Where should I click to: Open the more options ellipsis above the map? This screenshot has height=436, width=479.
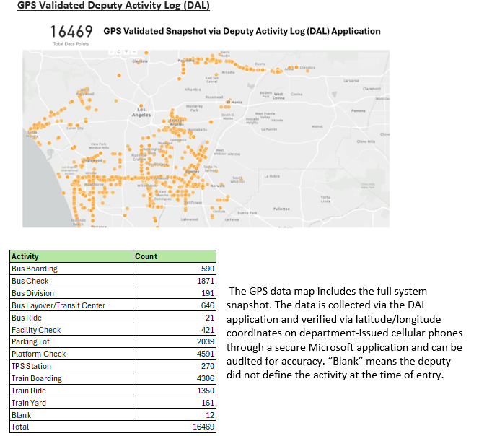pyautogui.click(x=133, y=51)
